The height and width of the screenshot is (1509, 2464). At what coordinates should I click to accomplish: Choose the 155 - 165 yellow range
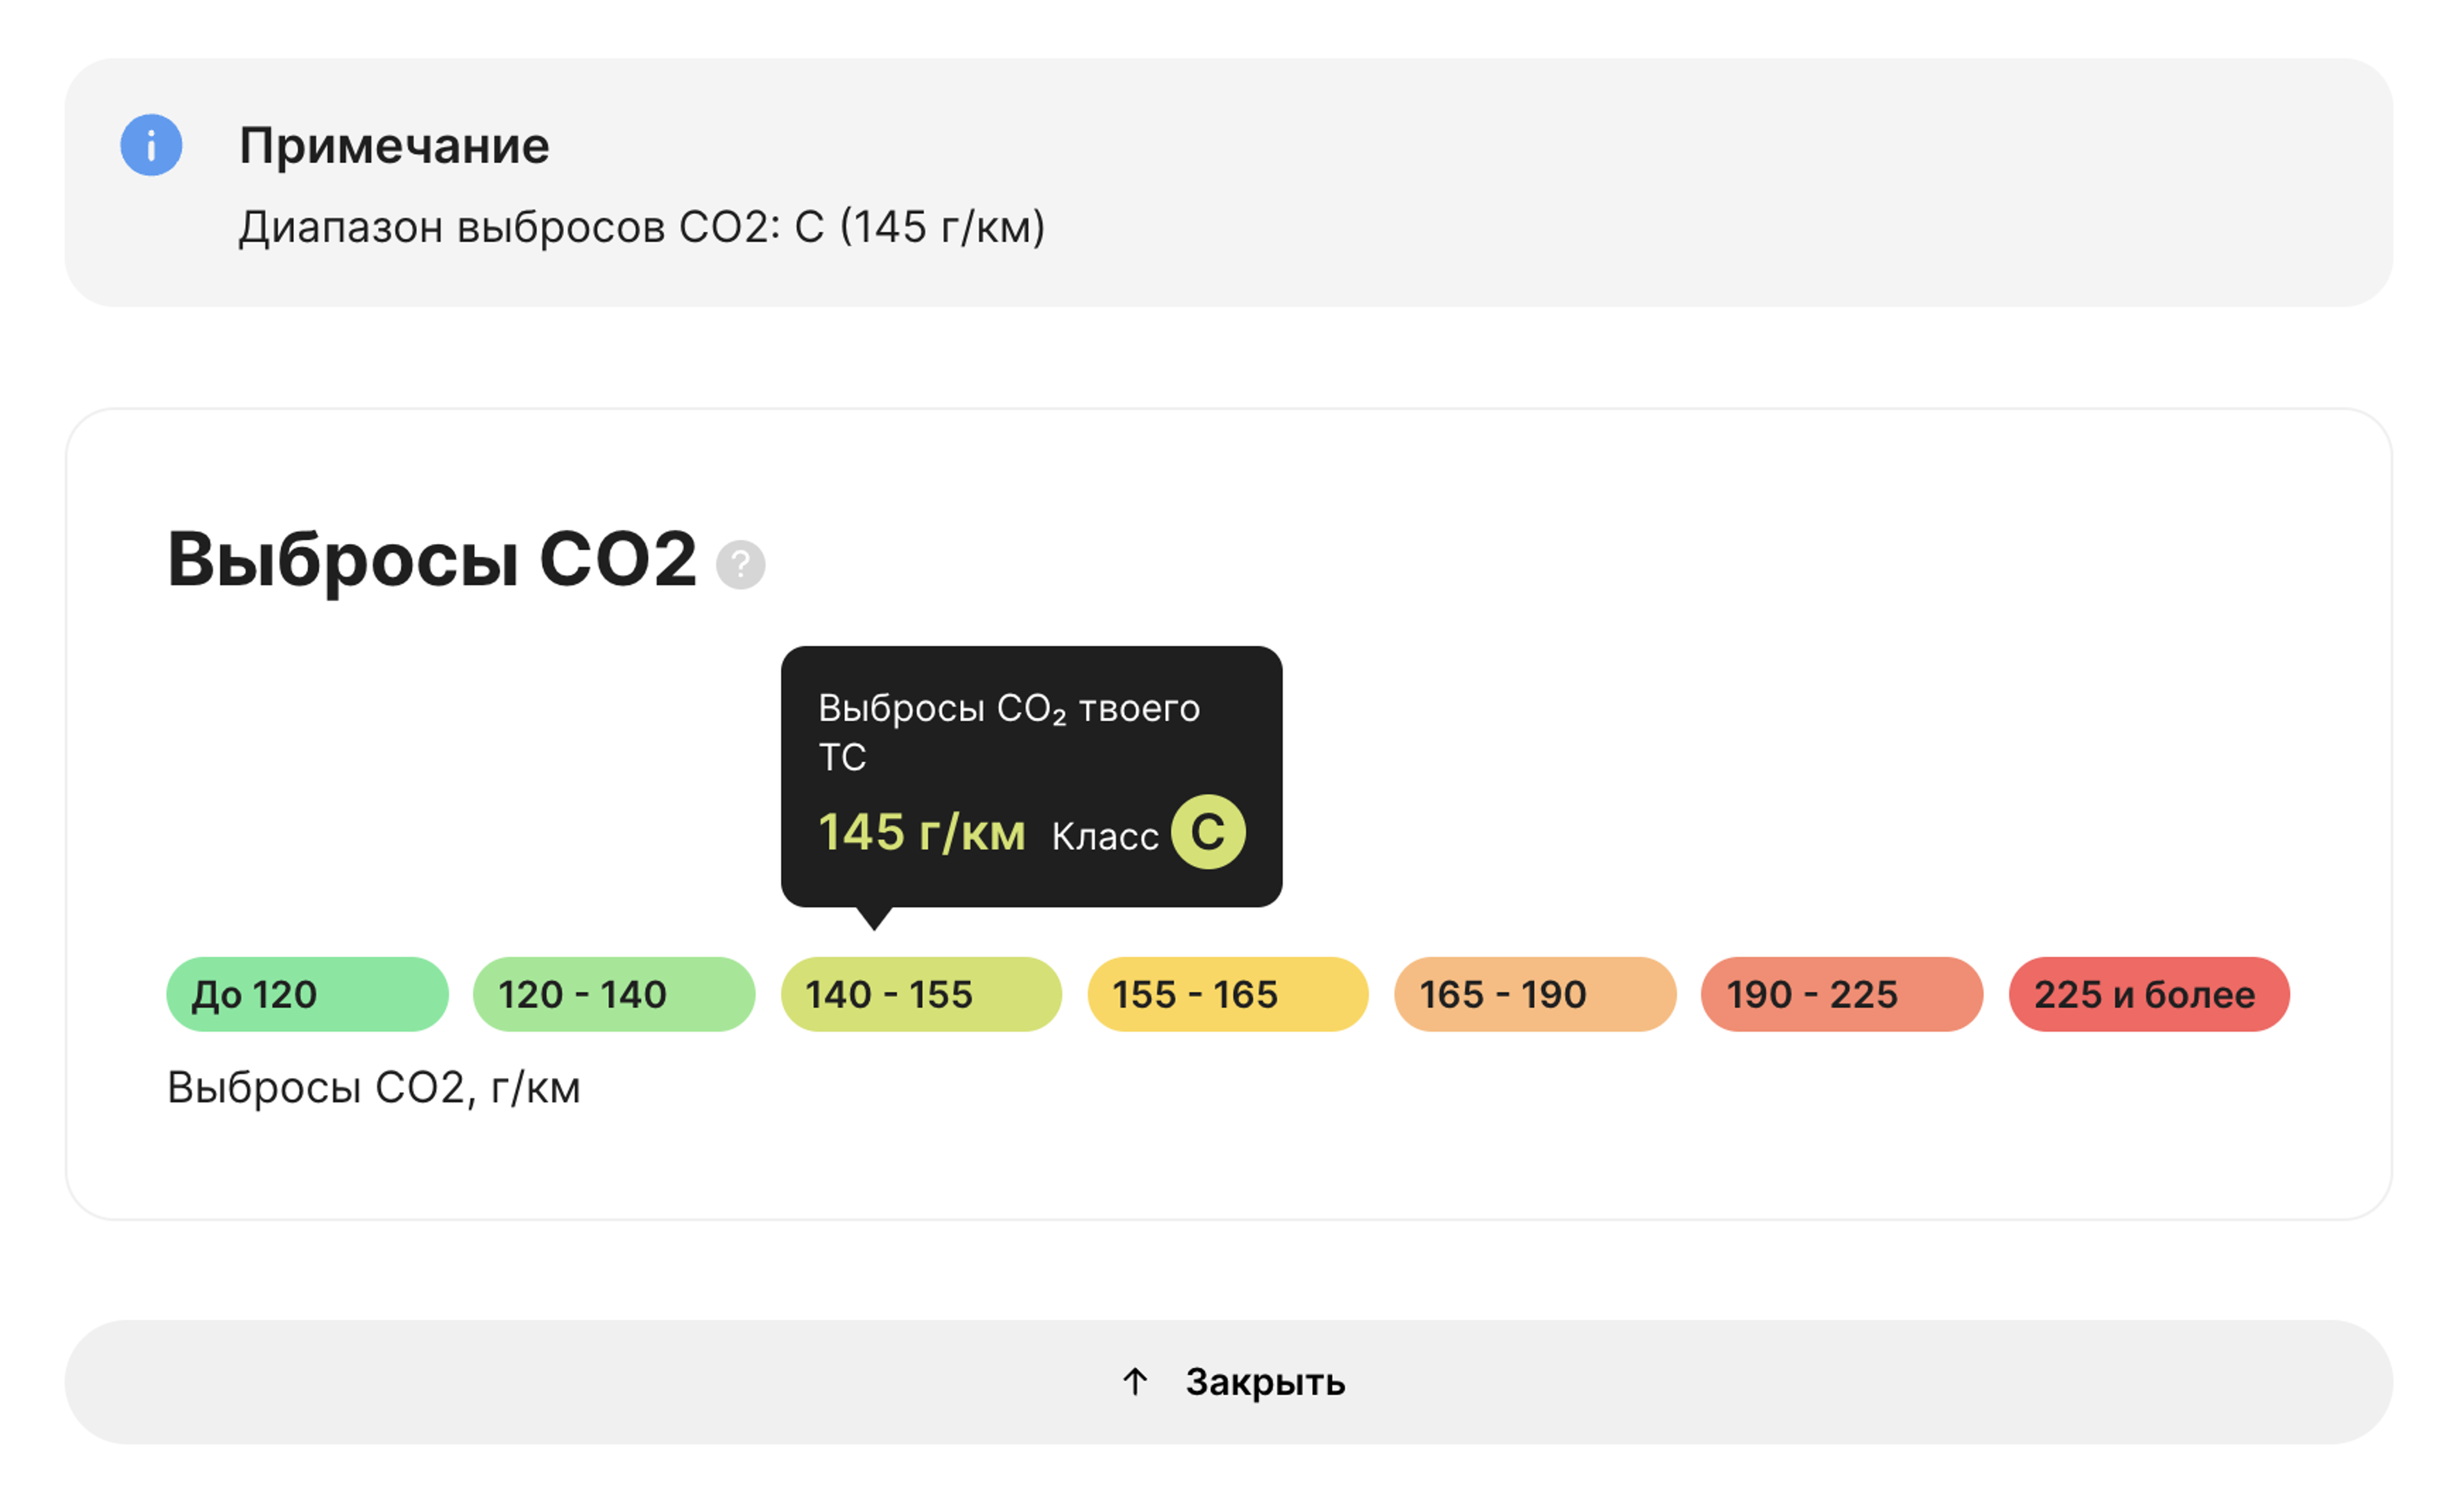coord(1228,994)
